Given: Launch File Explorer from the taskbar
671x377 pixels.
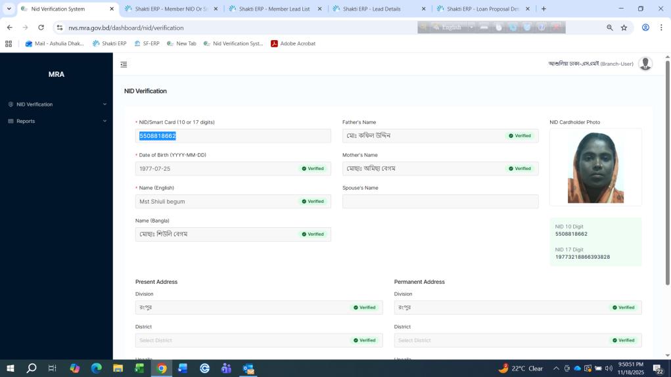Looking at the screenshot, I should [118, 368].
